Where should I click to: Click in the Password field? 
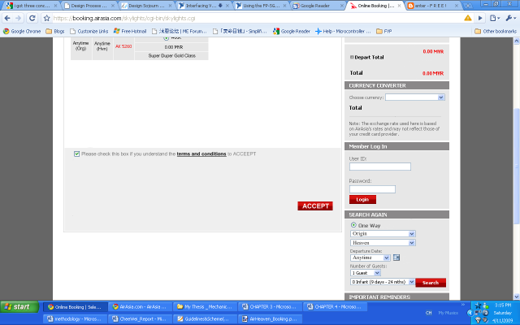pyautogui.click(x=372, y=189)
